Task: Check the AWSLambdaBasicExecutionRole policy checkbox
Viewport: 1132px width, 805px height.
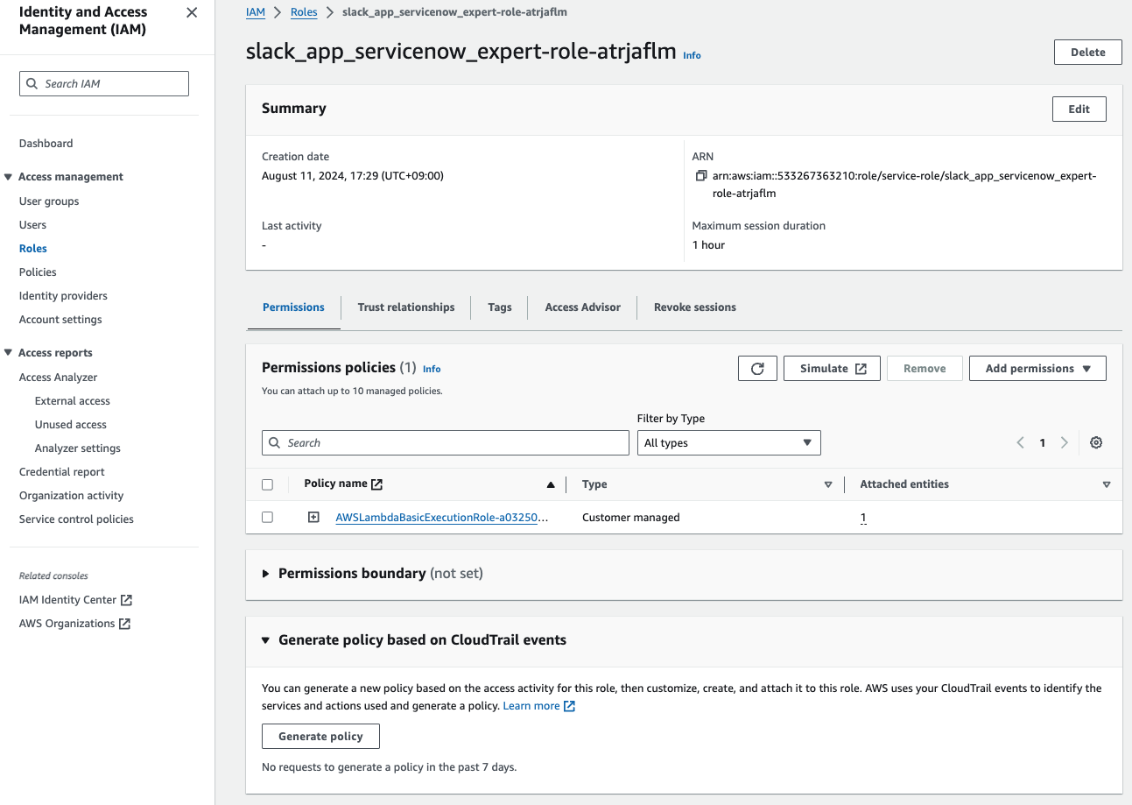Action: (x=268, y=518)
